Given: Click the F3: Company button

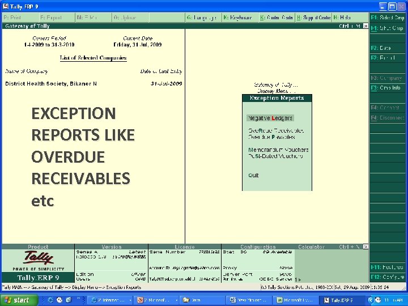Looking at the screenshot, I should (388, 78).
